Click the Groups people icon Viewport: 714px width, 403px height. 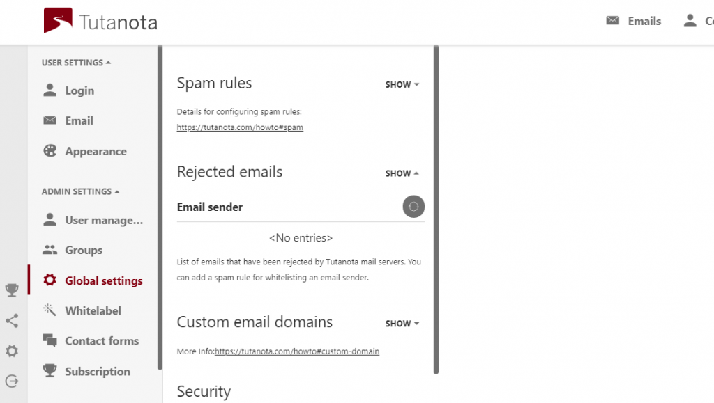50,249
